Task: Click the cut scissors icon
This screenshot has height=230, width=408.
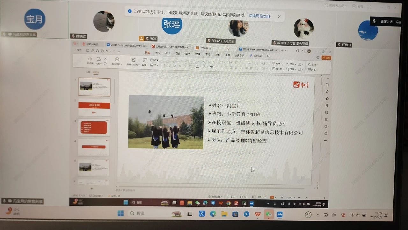Action: click(106, 59)
